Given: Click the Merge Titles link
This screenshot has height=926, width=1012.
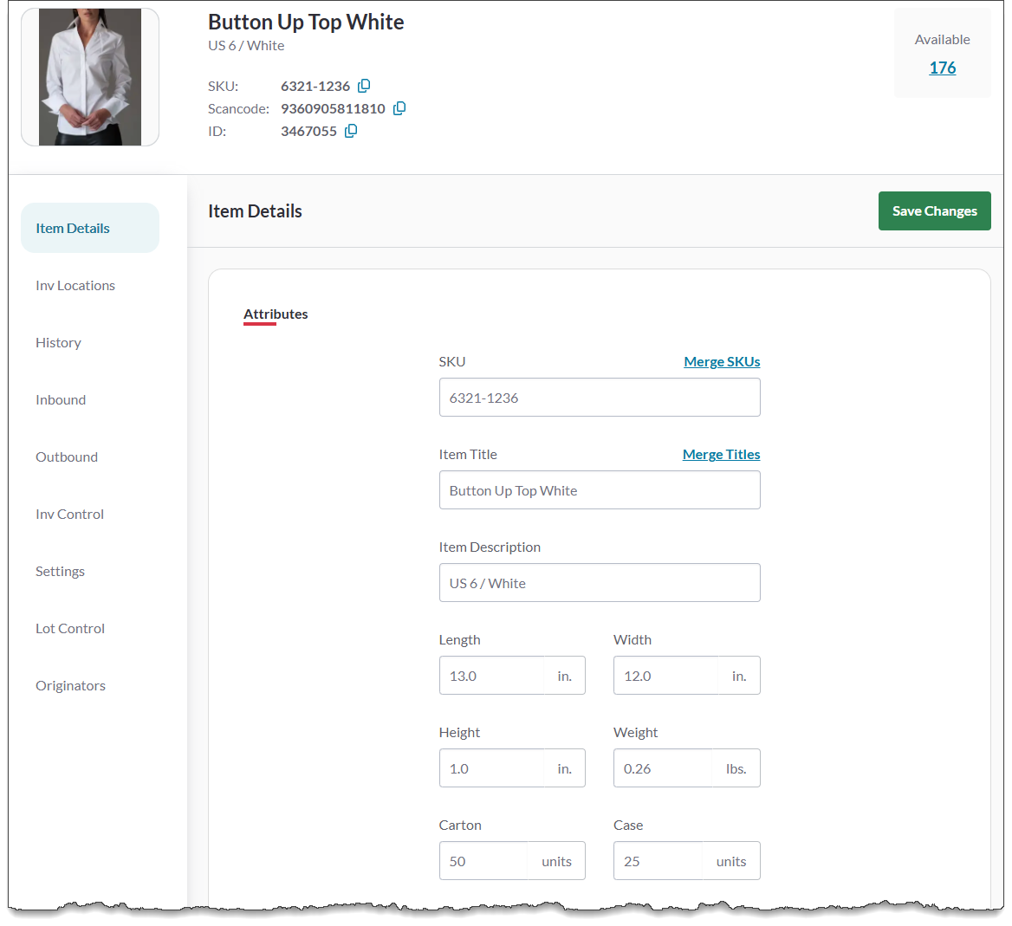Looking at the screenshot, I should 721,454.
